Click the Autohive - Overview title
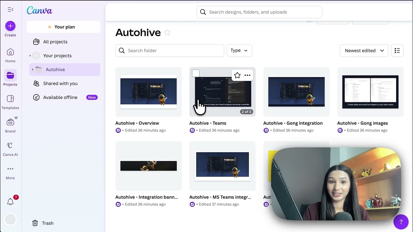The image size is (413, 232). pyautogui.click(x=137, y=123)
